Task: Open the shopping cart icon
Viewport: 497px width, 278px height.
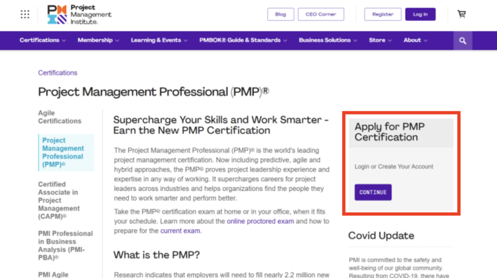Action: click(x=461, y=14)
